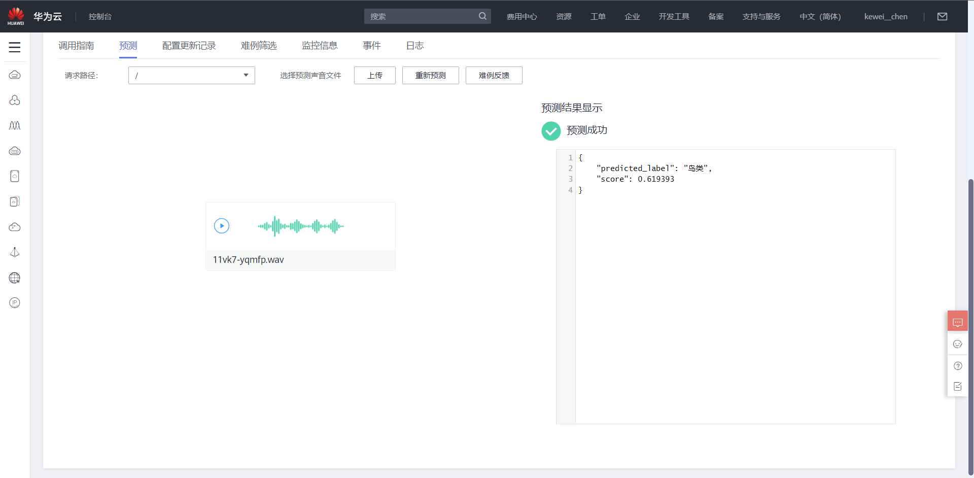This screenshot has height=478, width=974.
Task: Select the 预测 tab
Action: (x=128, y=46)
